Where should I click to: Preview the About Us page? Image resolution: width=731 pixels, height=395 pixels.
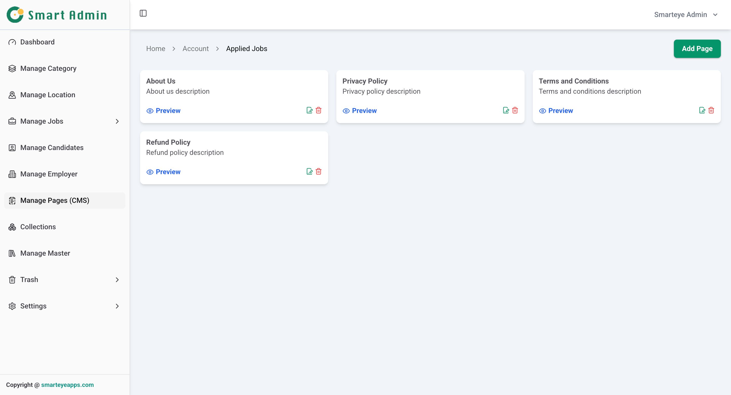(x=163, y=111)
